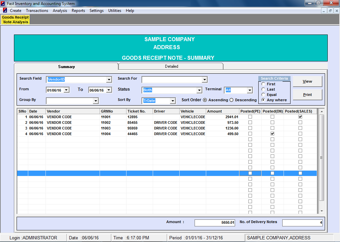The height and width of the screenshot is (242, 340).
Task: Click the app icon in the menu bar
Action: (5, 11)
